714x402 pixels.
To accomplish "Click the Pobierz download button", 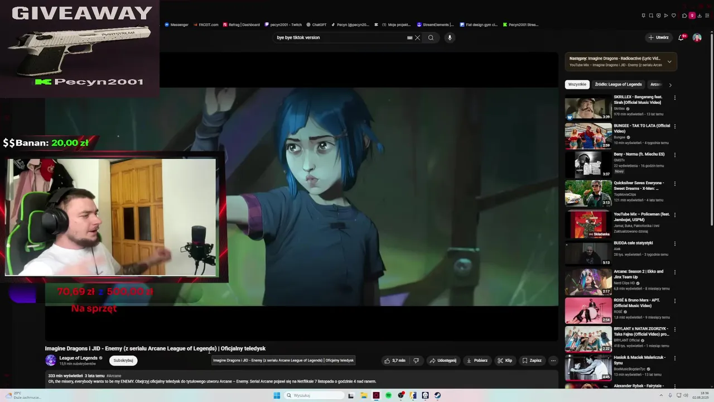I will click(477, 361).
